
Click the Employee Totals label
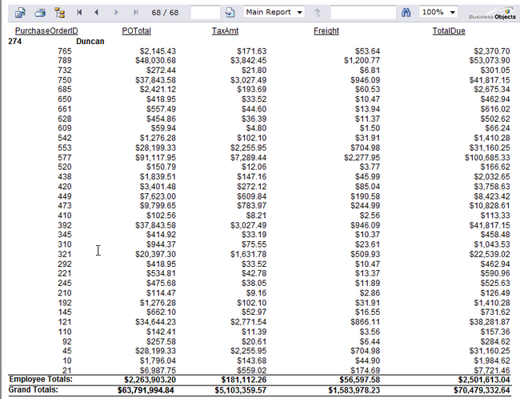[41, 380]
